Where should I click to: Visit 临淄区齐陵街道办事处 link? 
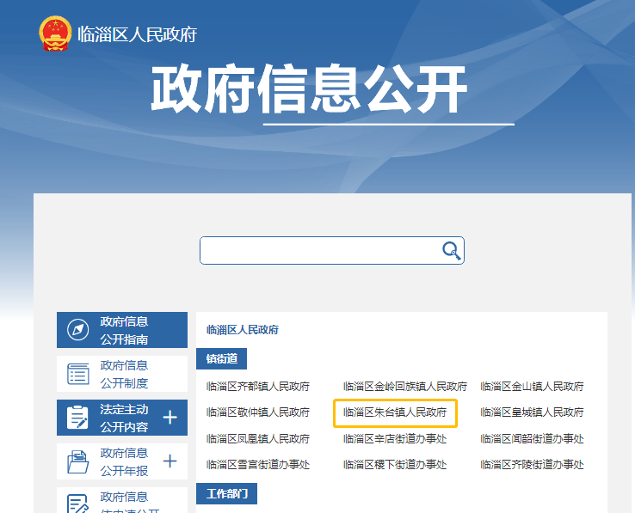(x=532, y=464)
